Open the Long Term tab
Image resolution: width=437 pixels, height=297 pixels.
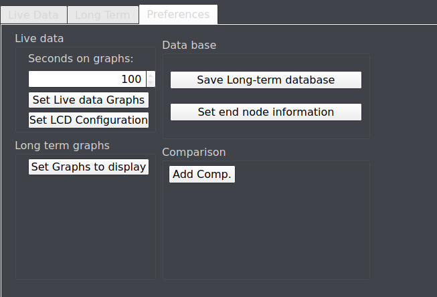click(x=103, y=15)
